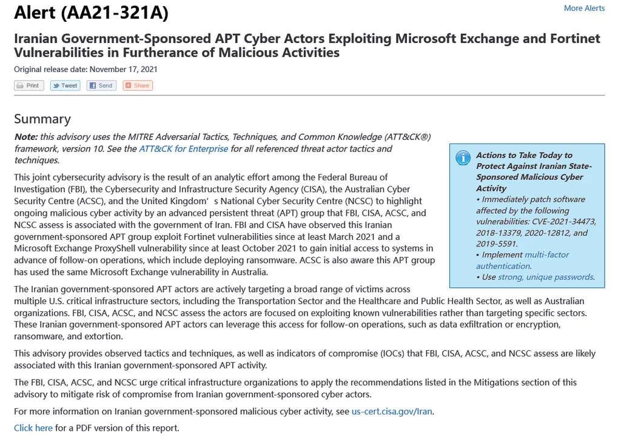This screenshot has width=621, height=444.
Task: Click the Facebook Send icon
Action: point(93,85)
